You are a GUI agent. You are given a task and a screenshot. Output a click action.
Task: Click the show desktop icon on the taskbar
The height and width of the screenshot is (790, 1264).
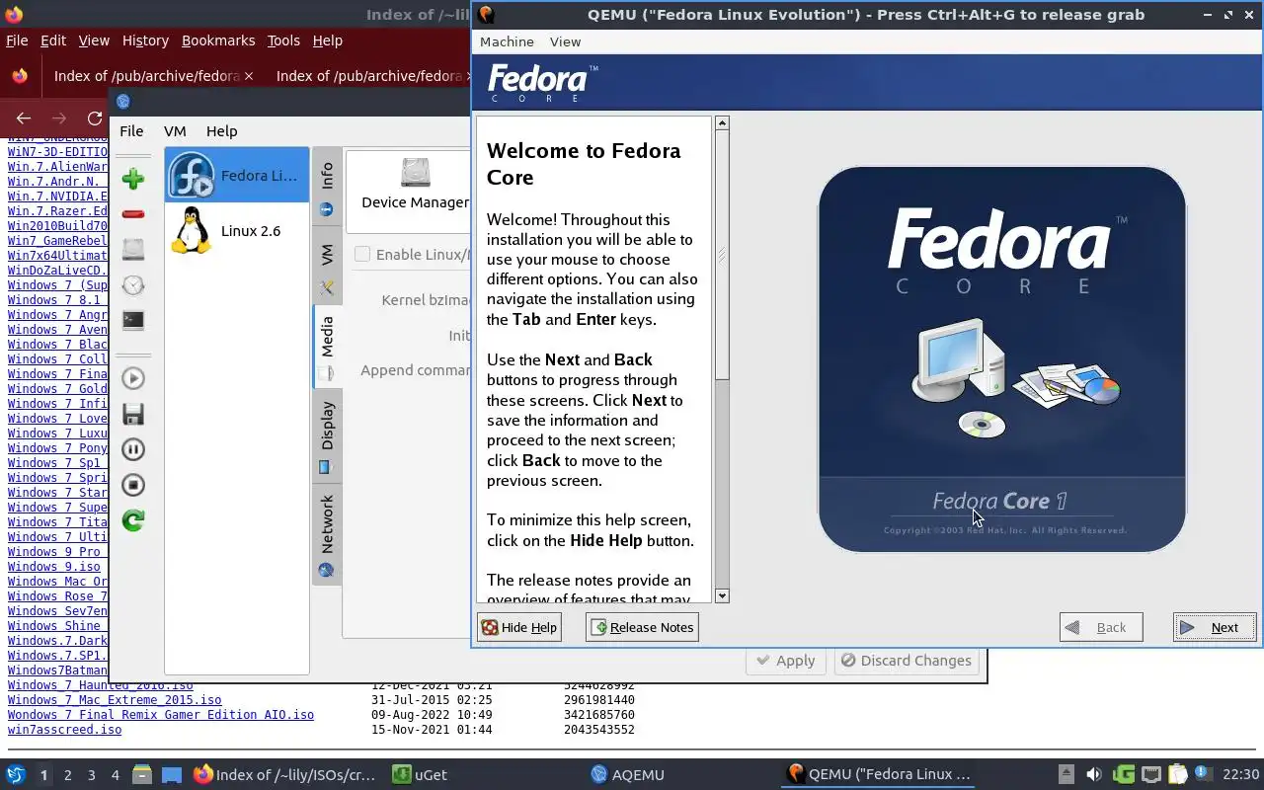[172, 775]
